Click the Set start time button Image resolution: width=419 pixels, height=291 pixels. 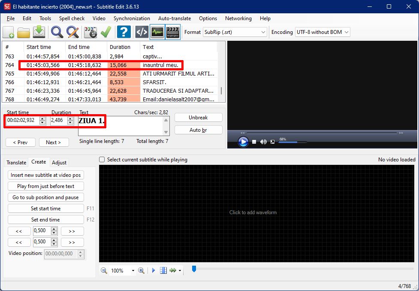pyautogui.click(x=46, y=208)
